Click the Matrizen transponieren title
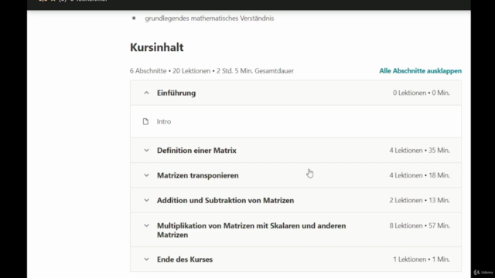Image resolution: width=495 pixels, height=278 pixels. pyautogui.click(x=198, y=175)
